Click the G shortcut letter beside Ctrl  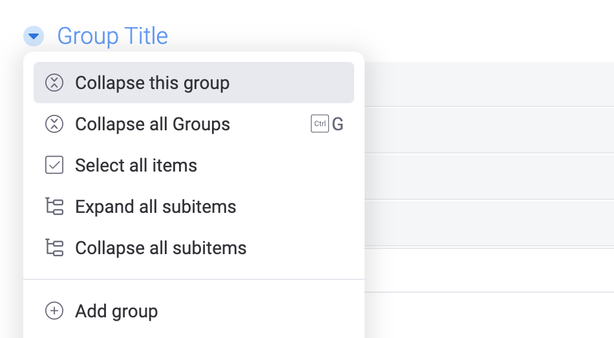point(338,124)
